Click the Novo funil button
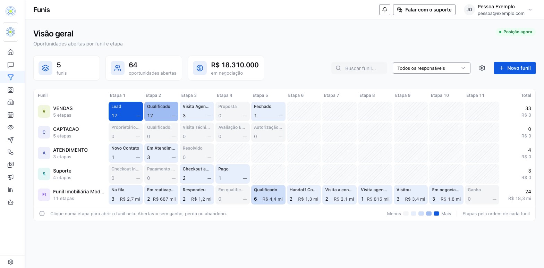 [515, 68]
